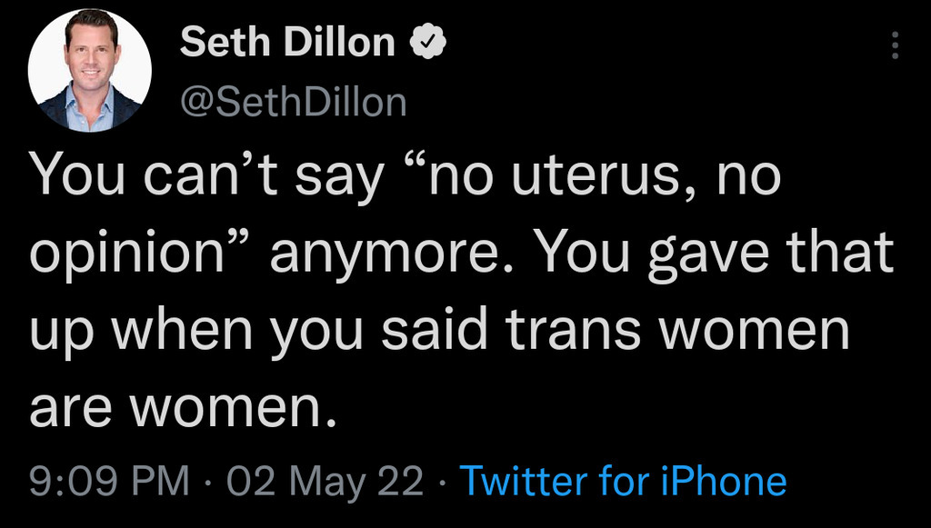931x528 pixels.
Task: Open the three-dot more options menu
Action: coord(895,45)
